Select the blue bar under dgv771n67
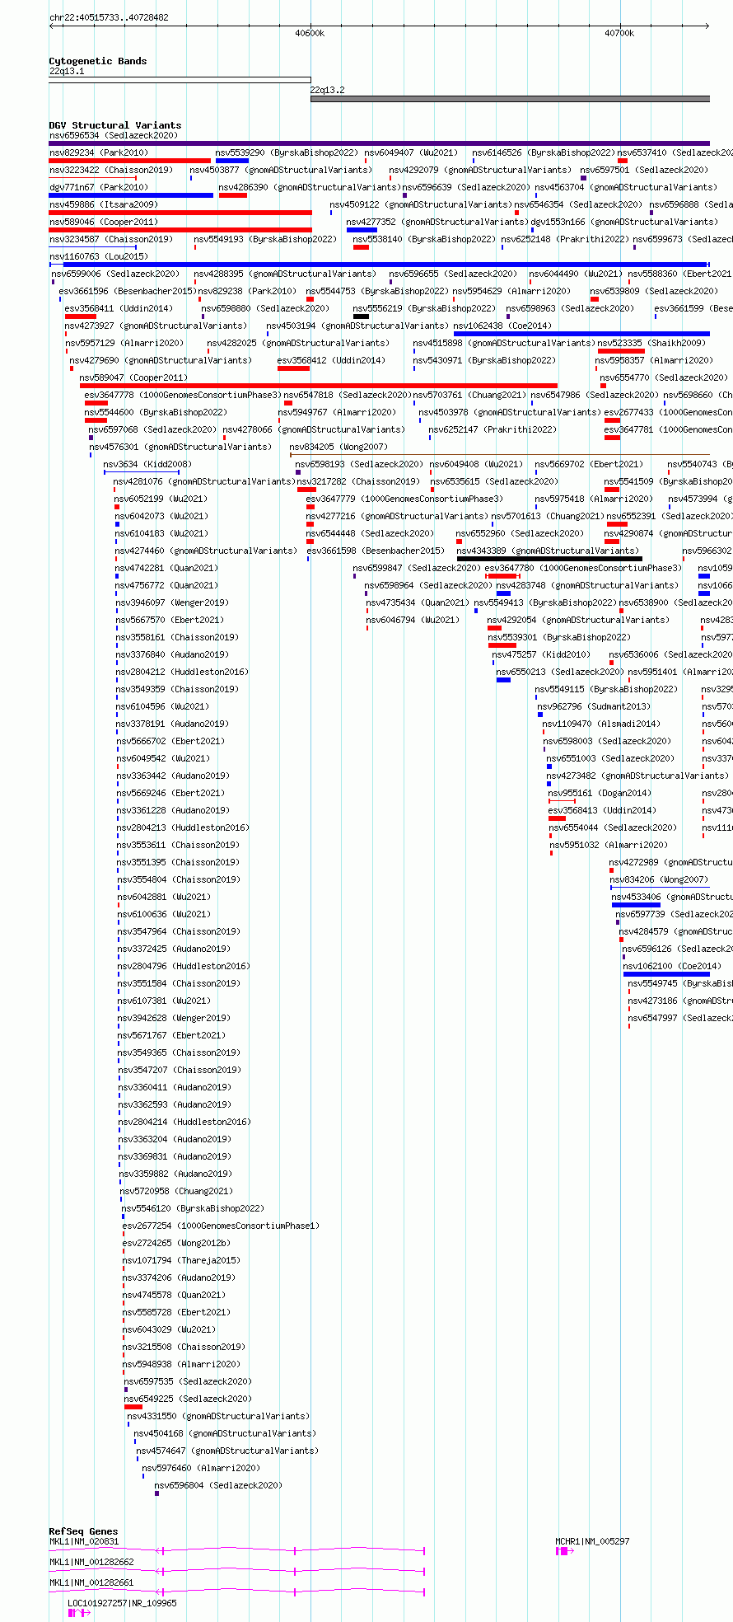 coord(131,195)
